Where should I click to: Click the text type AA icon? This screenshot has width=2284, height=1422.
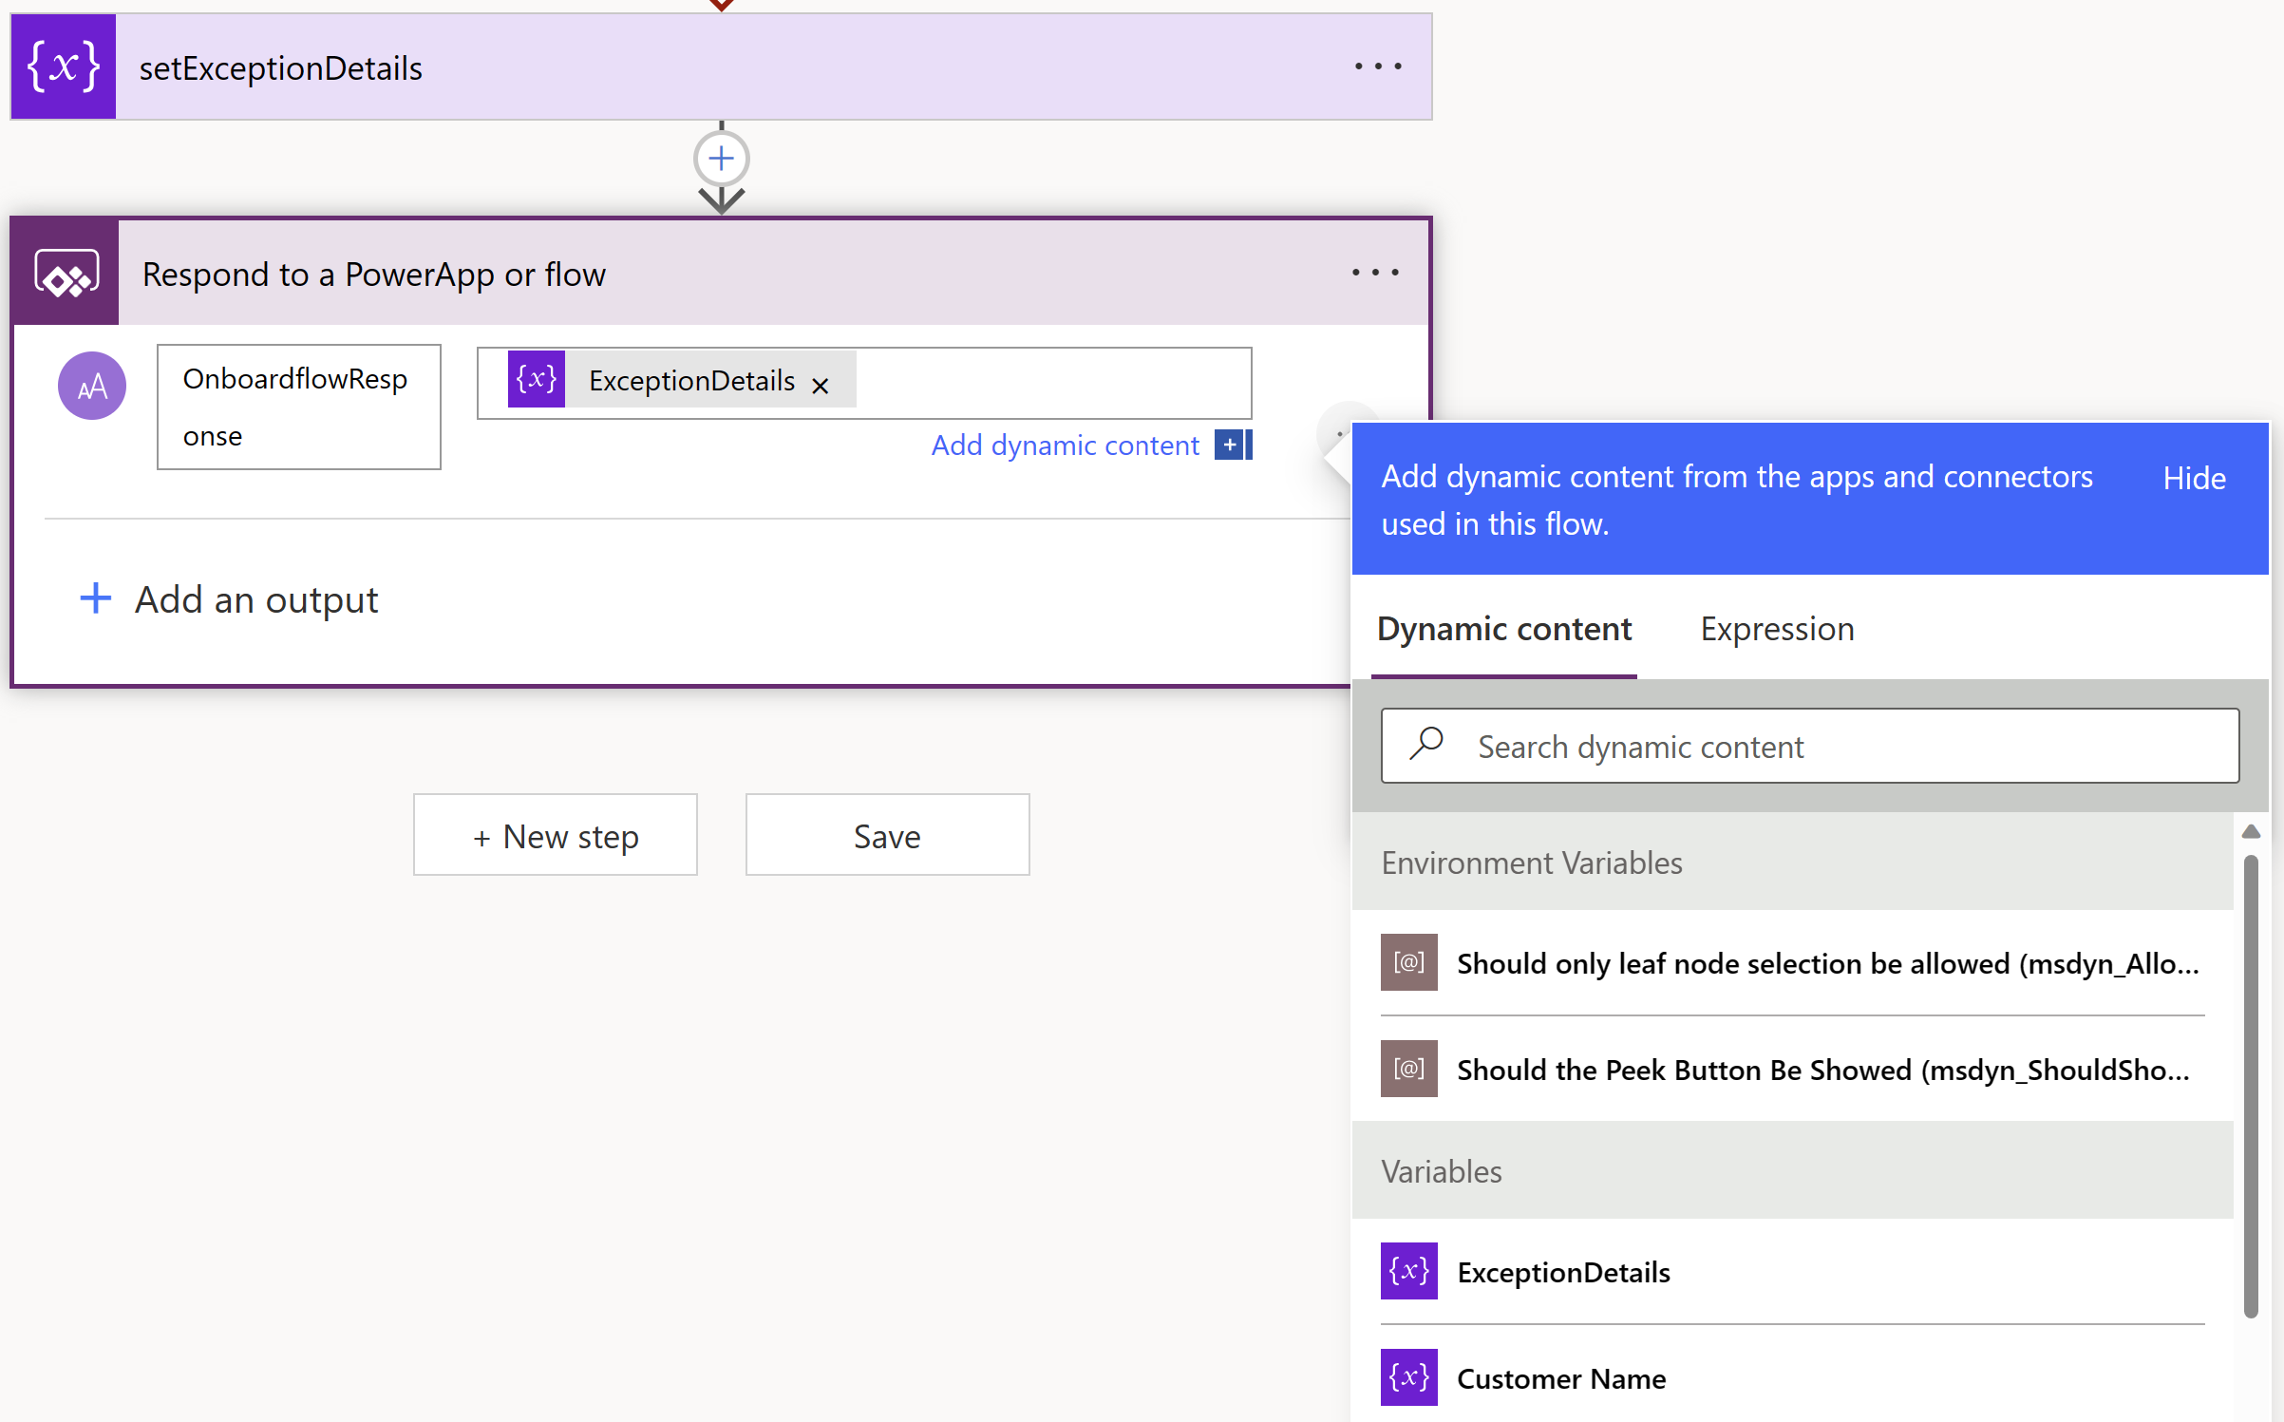(92, 386)
